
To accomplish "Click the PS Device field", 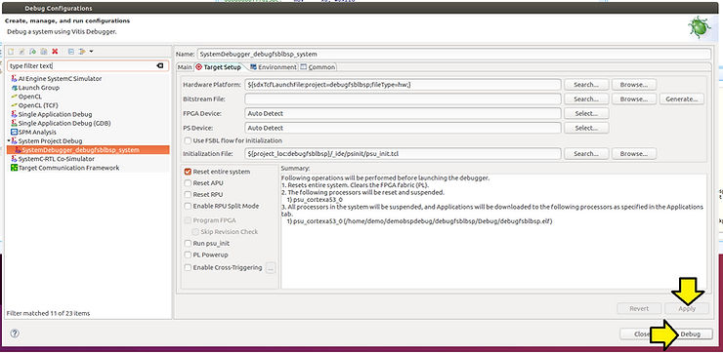I will (x=403, y=128).
